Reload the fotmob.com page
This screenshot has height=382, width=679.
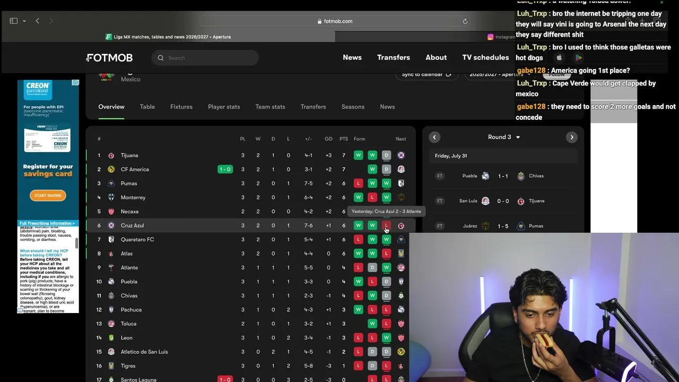click(x=465, y=21)
